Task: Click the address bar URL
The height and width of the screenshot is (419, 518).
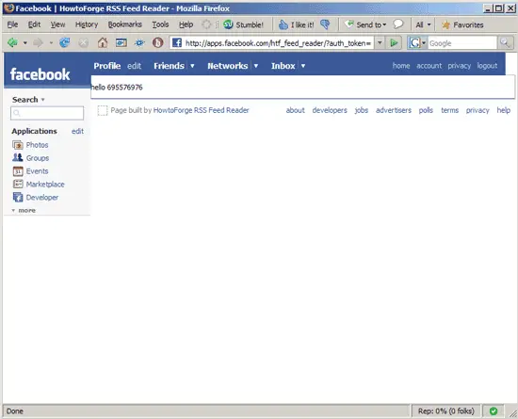Action: pos(278,43)
